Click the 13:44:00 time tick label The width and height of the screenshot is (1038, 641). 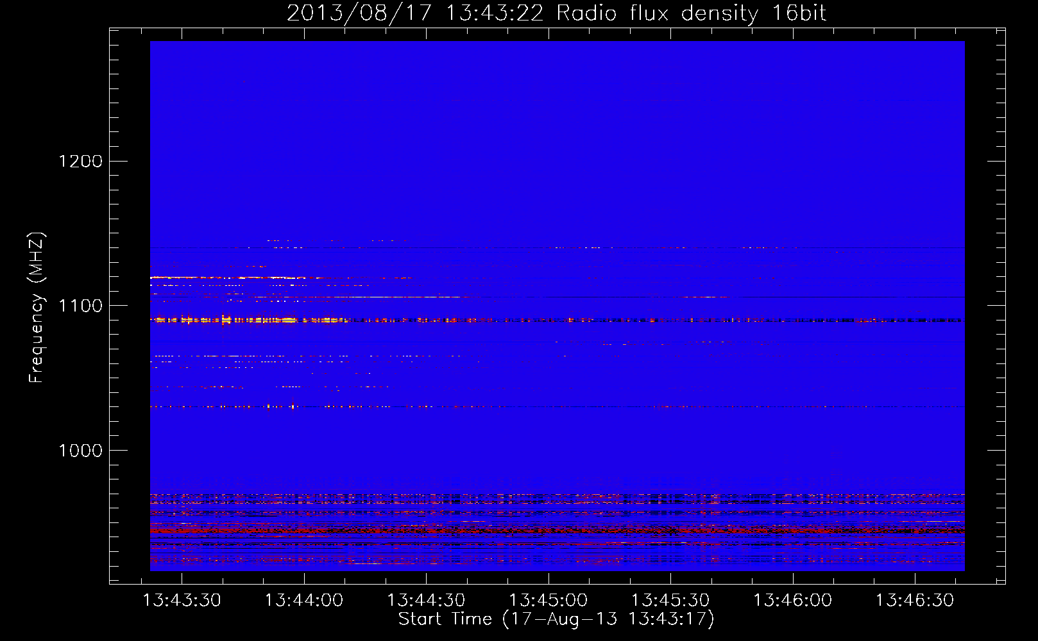304,601
